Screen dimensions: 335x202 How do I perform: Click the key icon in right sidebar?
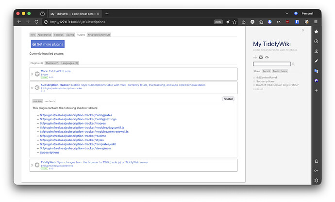[x=317, y=171]
